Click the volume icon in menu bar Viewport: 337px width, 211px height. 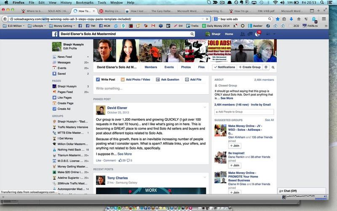pyautogui.click(x=282, y=3)
